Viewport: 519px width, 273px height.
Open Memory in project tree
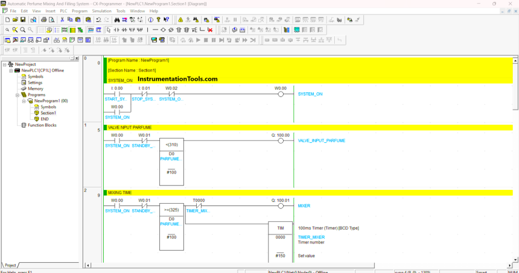coord(36,89)
